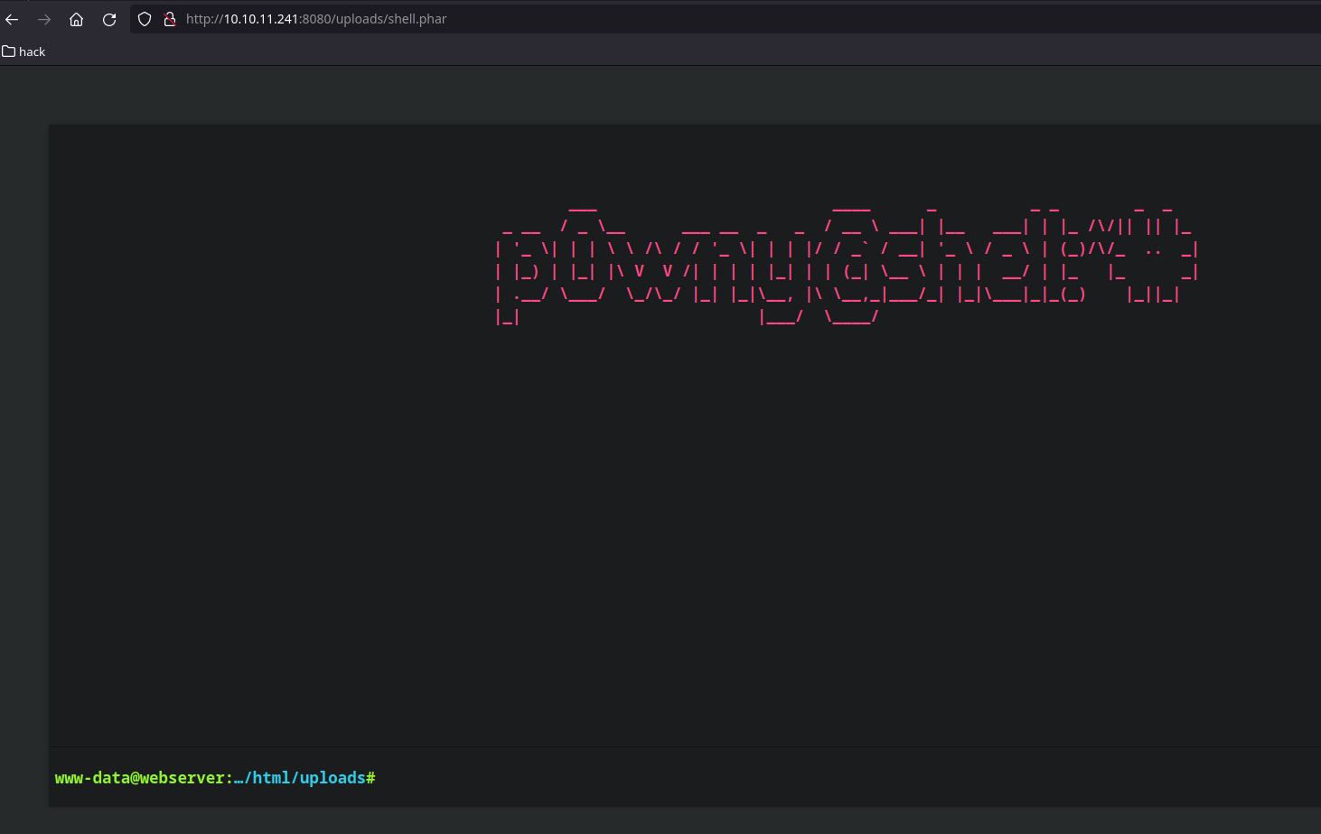Go to the browser home page
Screen dimensions: 1321x834
[x=77, y=19]
